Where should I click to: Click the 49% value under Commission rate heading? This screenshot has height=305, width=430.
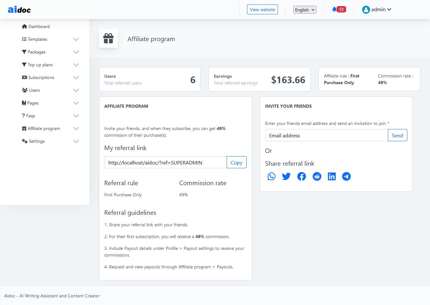click(x=184, y=195)
